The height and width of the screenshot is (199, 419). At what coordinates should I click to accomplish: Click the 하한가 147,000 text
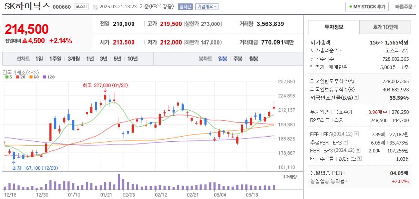coord(203,42)
